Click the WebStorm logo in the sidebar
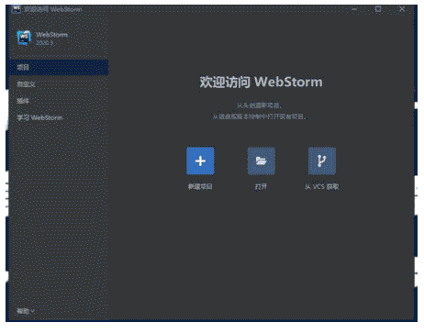 click(24, 38)
